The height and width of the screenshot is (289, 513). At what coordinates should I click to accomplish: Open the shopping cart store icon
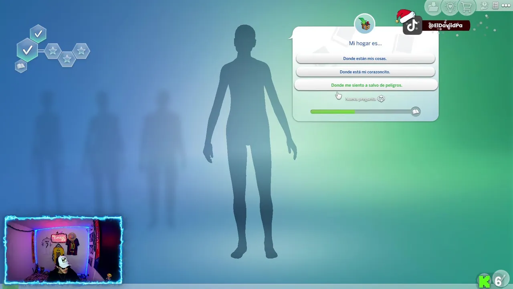point(467,7)
